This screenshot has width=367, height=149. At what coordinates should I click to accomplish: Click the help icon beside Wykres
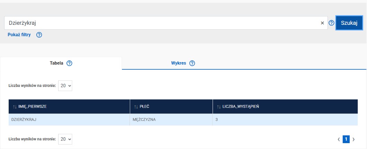(x=192, y=63)
